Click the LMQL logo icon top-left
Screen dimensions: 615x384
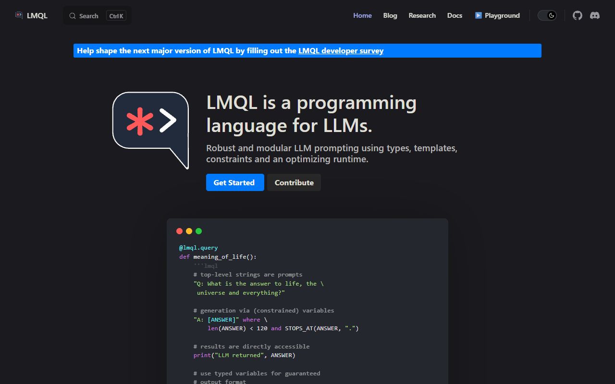18,15
